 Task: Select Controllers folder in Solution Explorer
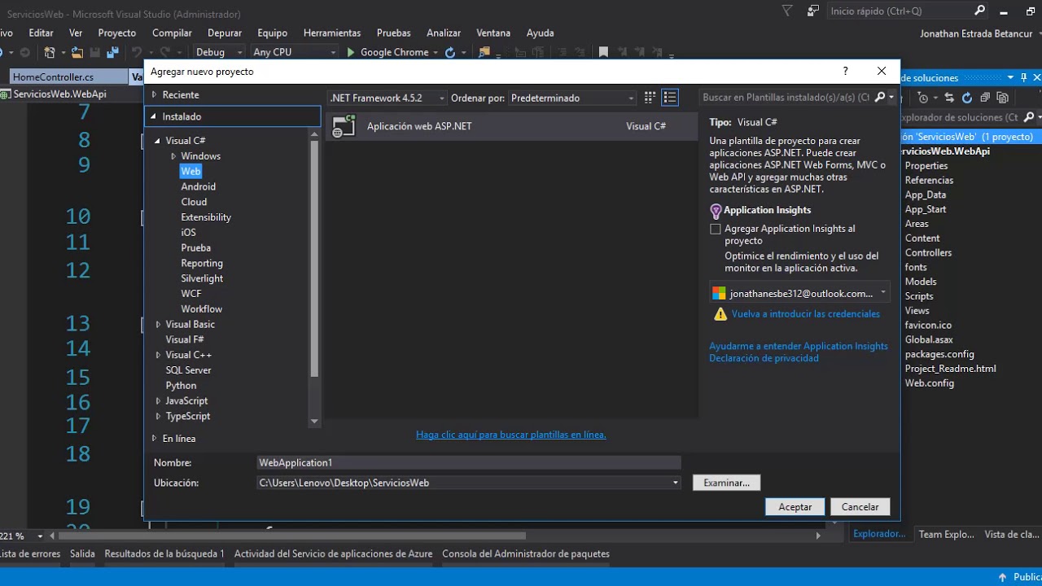click(x=928, y=253)
